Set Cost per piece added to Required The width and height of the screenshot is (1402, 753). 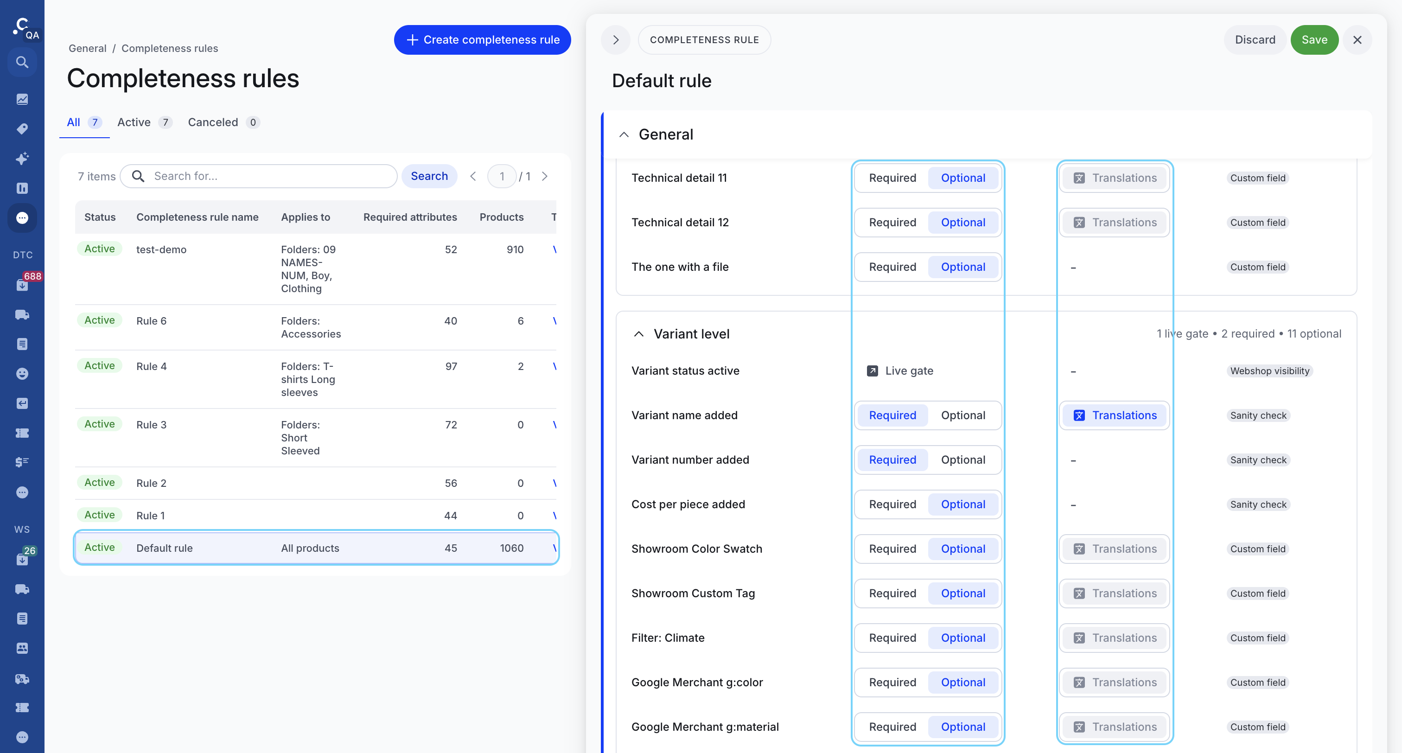[x=892, y=504]
